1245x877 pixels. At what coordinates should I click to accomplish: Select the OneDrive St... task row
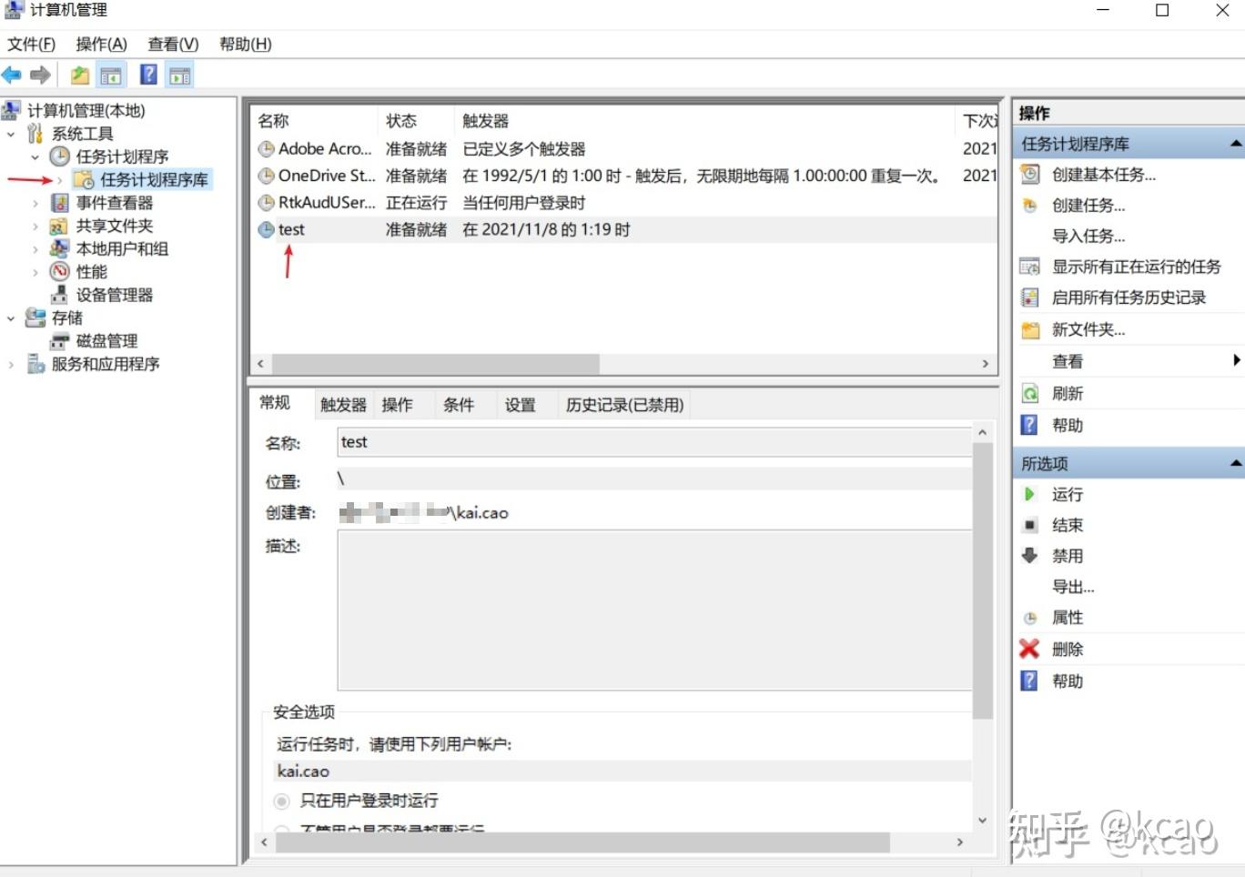tap(623, 176)
